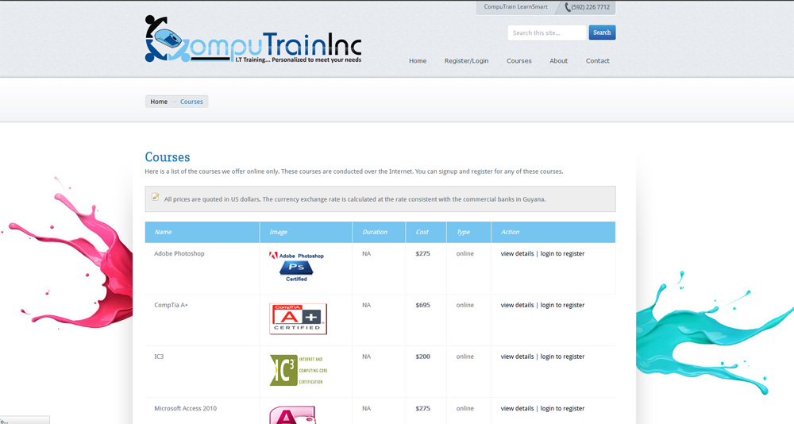The height and width of the screenshot is (424, 794).
Task: Select the CompTia A+ course name
Action: (x=171, y=305)
